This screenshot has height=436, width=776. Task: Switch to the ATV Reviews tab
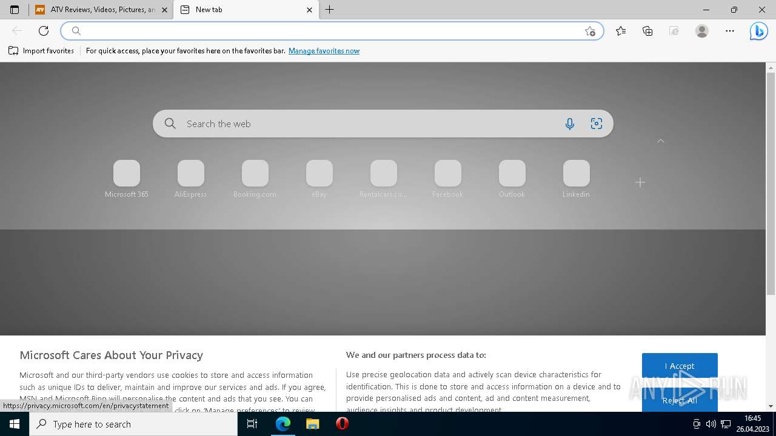[x=101, y=10]
